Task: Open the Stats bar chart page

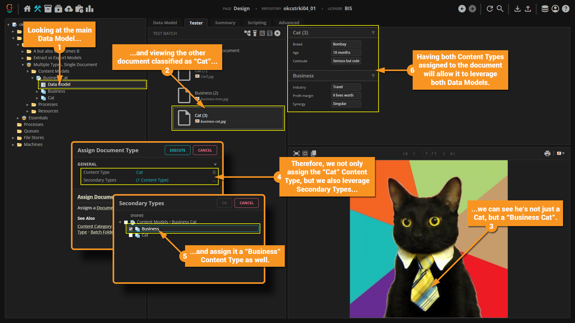Action: coord(90,9)
